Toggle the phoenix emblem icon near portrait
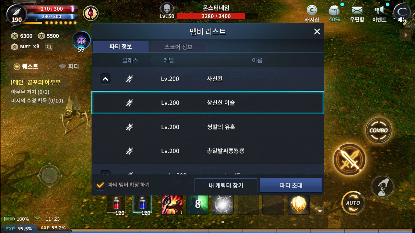 click(91, 13)
